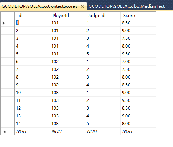Click NULL Score cell in new row
The width and height of the screenshot is (173, 147).
click(138, 131)
